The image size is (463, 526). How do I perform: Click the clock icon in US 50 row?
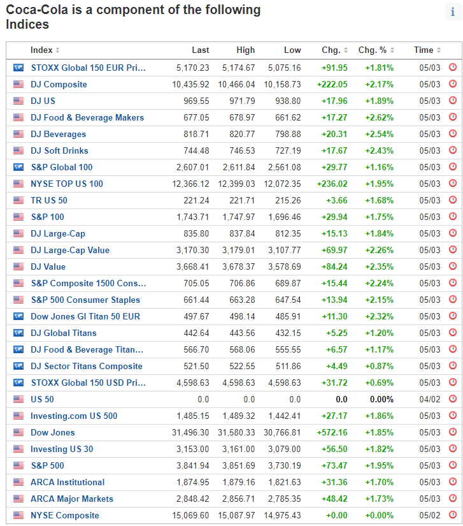coord(453,399)
